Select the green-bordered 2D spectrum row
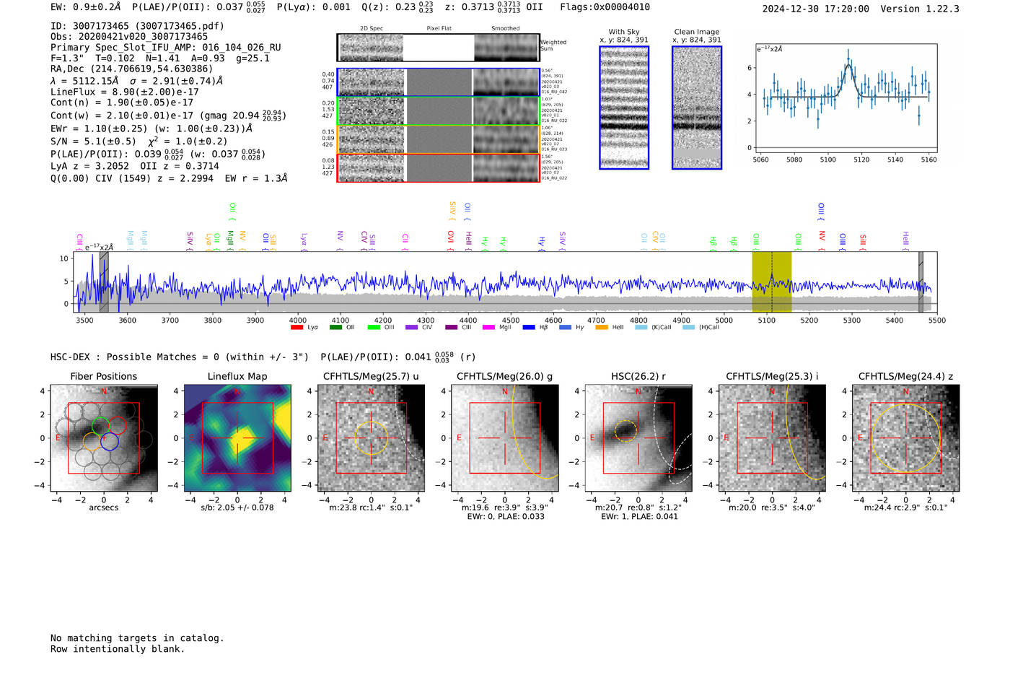1010x688 pixels. pyautogui.click(x=438, y=111)
